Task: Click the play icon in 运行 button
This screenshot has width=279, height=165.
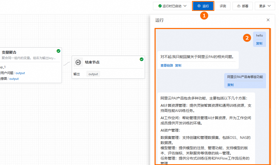Action: 199,6
